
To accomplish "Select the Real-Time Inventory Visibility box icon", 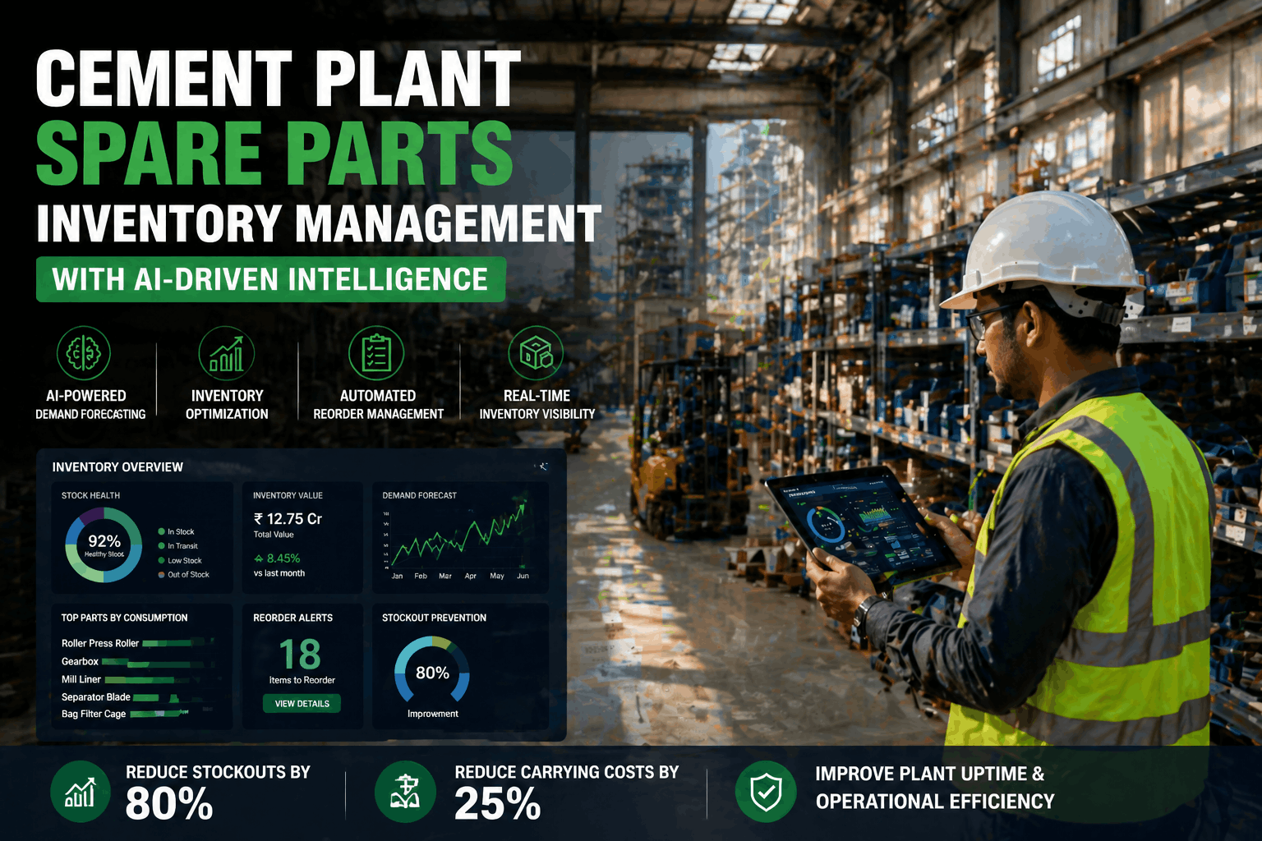I will [x=537, y=352].
